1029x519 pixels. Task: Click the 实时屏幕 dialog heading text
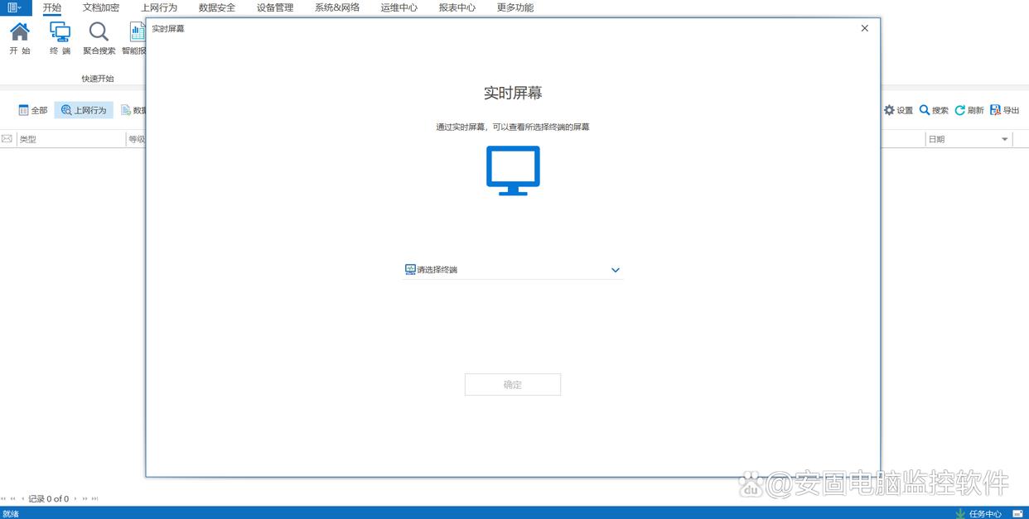click(x=513, y=93)
